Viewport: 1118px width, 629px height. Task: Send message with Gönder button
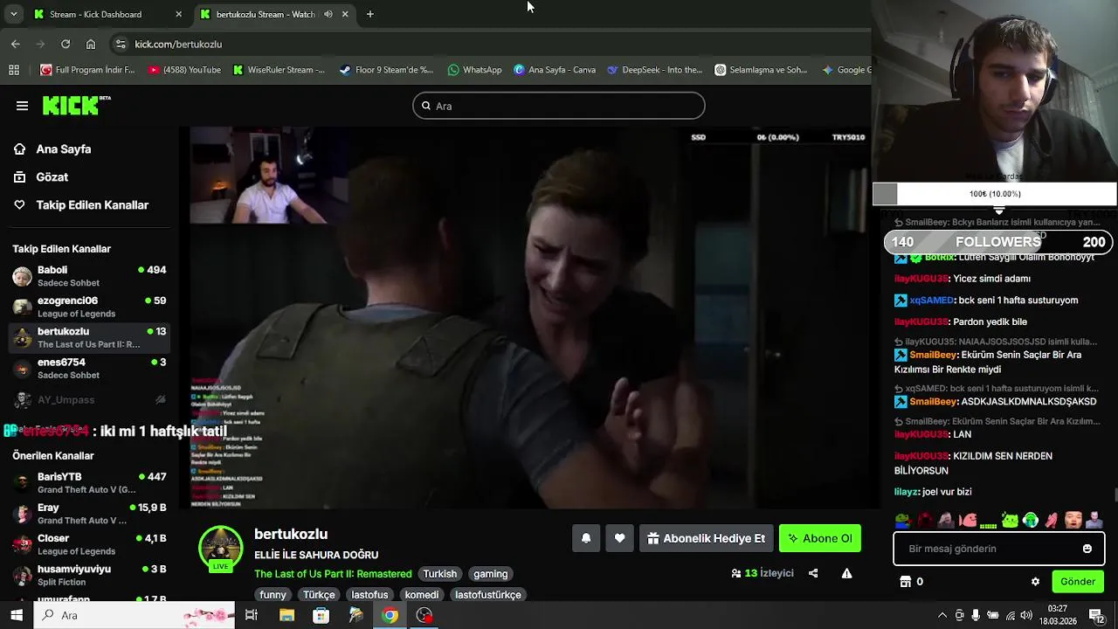click(x=1078, y=582)
